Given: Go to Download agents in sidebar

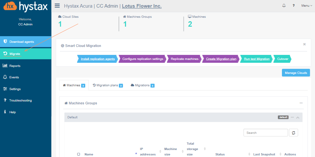Looking at the screenshot, I should point(22,42).
